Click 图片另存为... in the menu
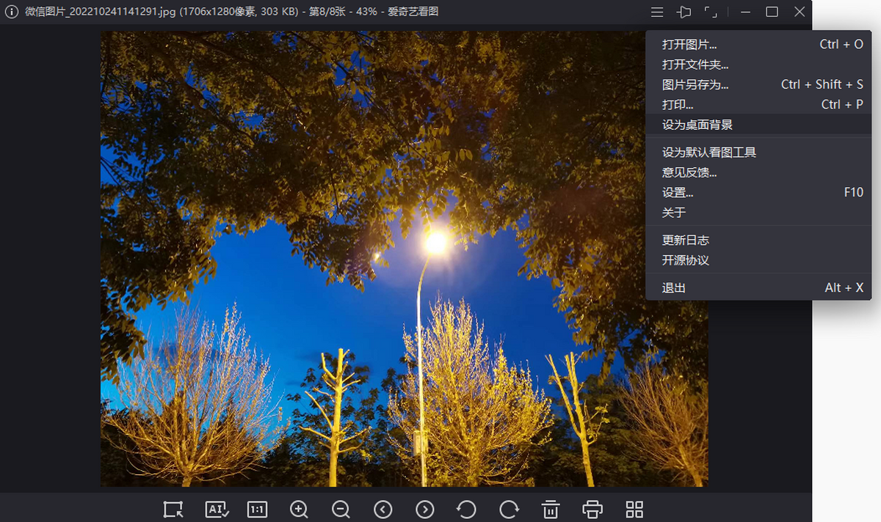The height and width of the screenshot is (522, 881). 695,84
